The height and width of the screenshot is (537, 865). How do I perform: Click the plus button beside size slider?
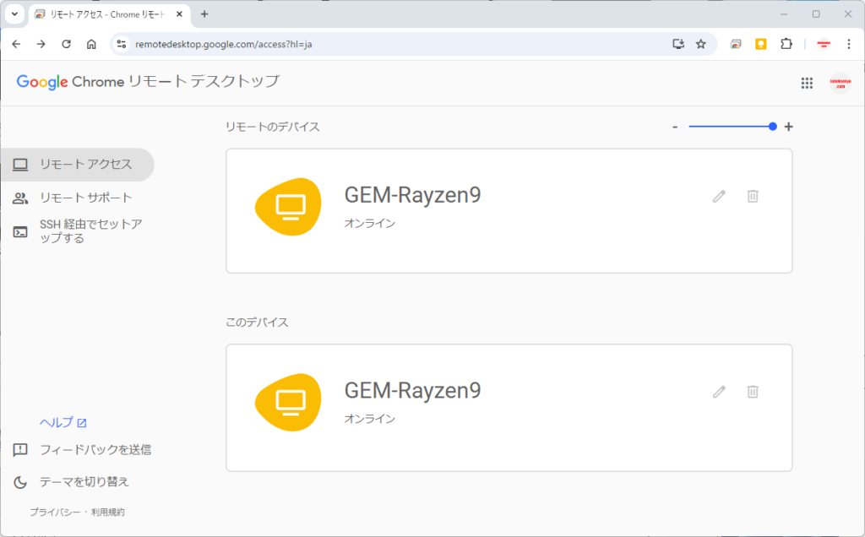tap(789, 127)
